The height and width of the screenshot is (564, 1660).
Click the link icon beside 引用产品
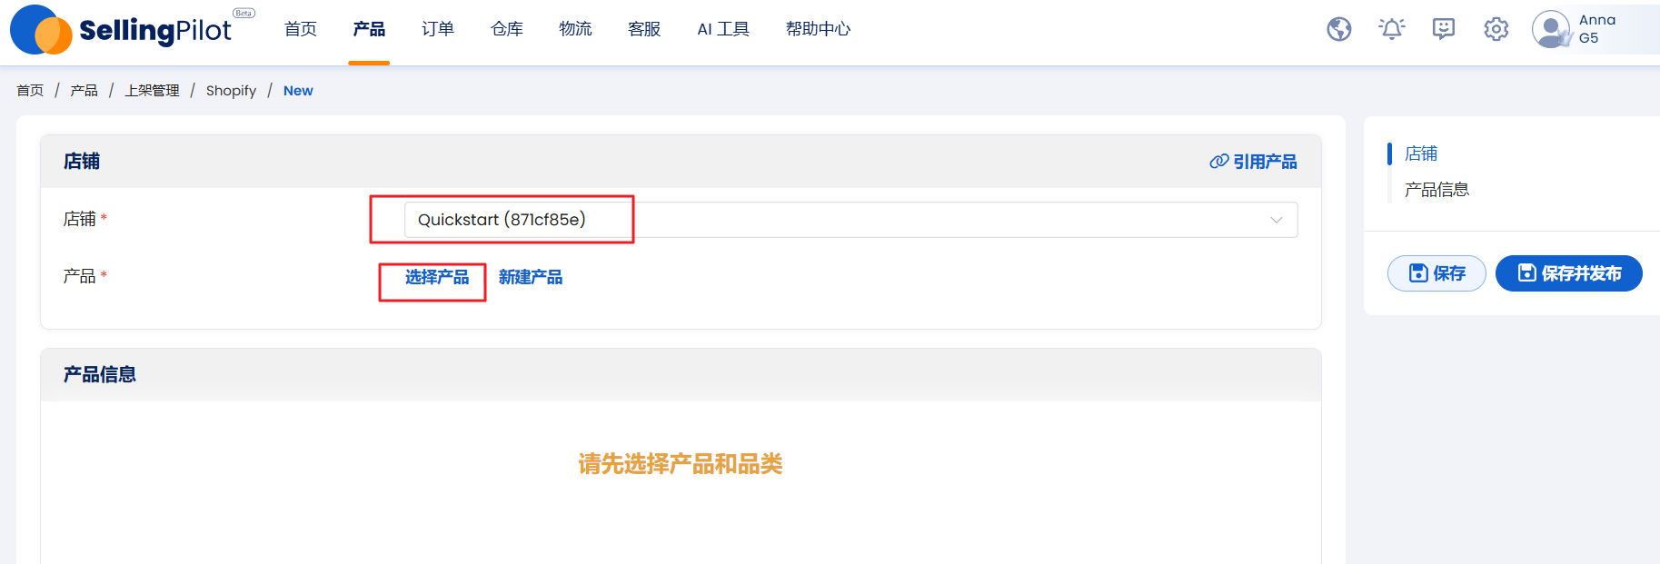1218,162
